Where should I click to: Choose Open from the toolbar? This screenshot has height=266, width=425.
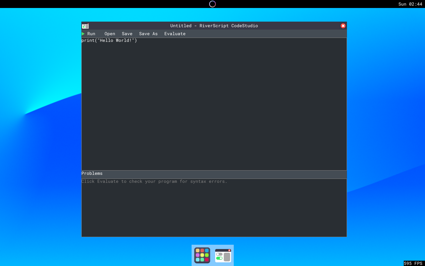pos(110,34)
